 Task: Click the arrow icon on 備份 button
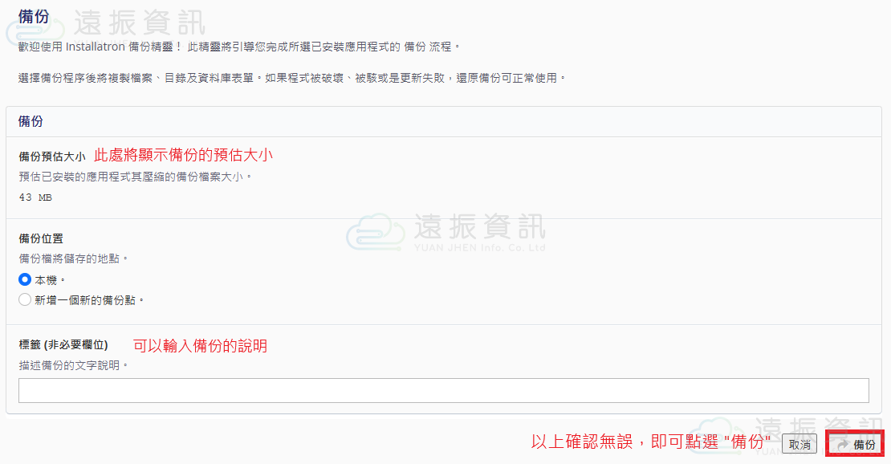click(x=842, y=444)
